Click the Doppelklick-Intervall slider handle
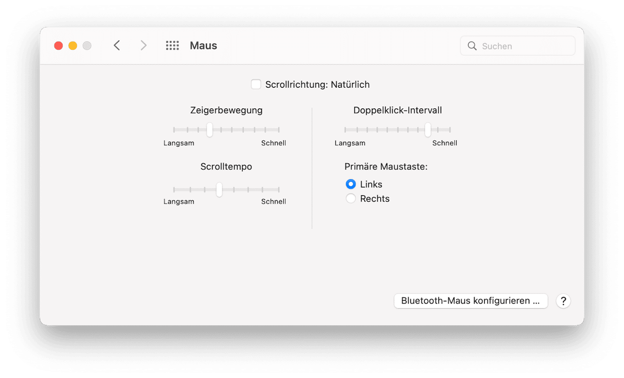 tap(427, 130)
